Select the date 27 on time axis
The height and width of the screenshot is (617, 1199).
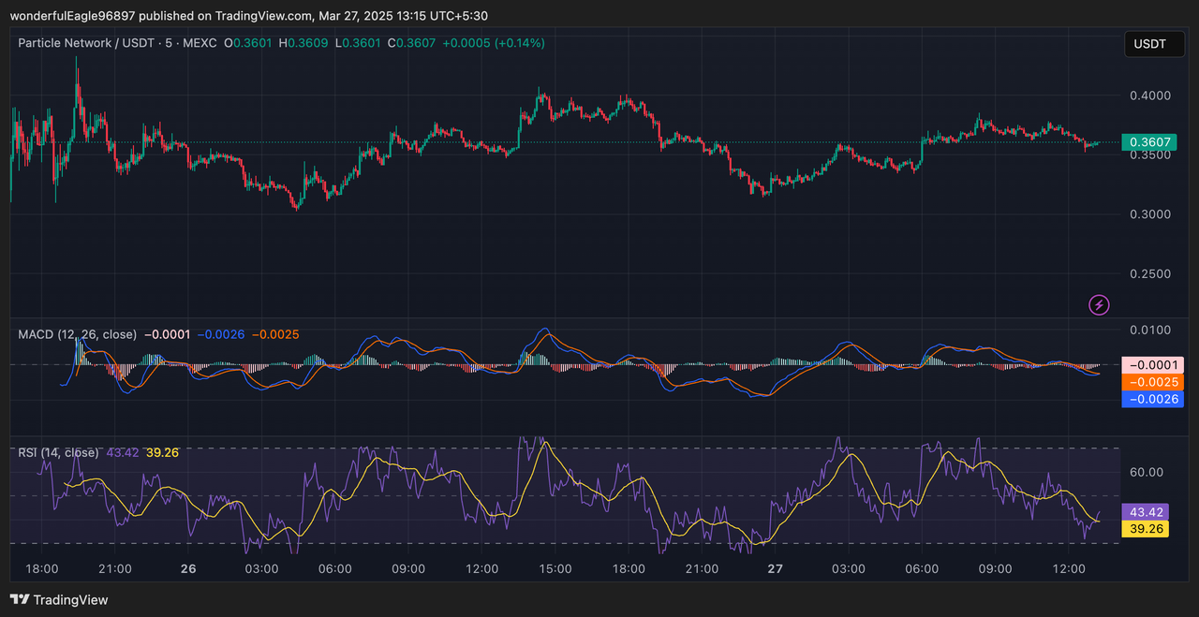click(775, 568)
